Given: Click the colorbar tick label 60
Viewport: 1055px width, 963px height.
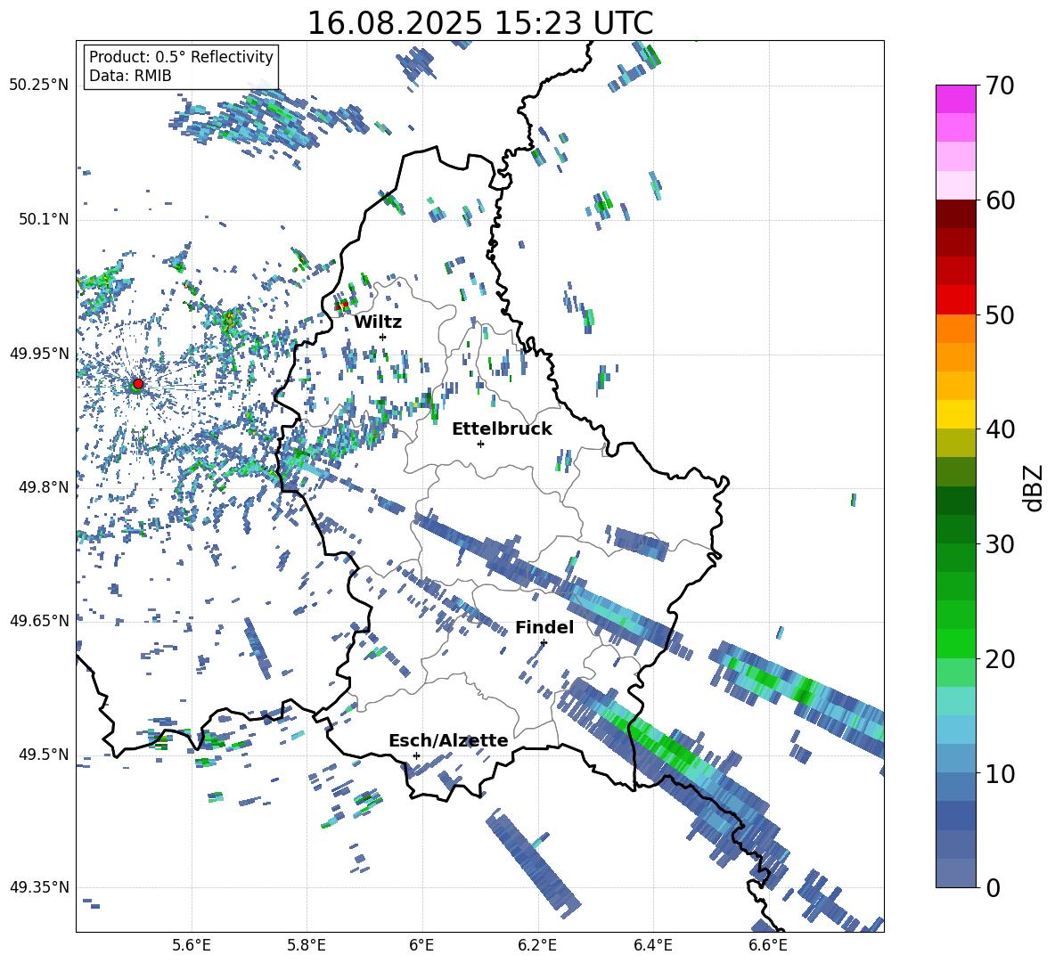Looking at the screenshot, I should click(x=1001, y=200).
